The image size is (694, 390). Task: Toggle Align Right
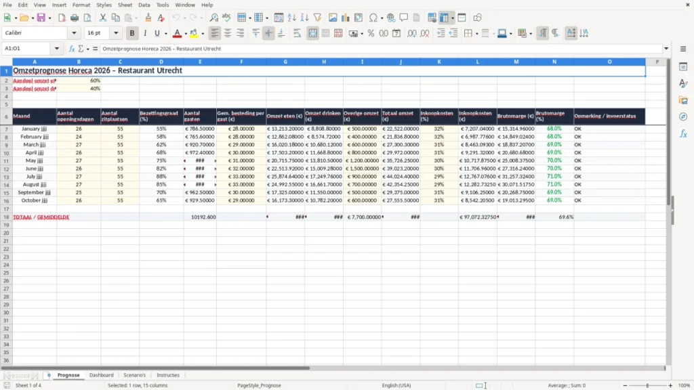coord(241,33)
